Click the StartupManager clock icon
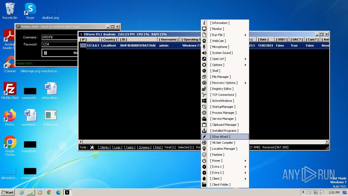This screenshot has height=196, width=348. tap(204, 107)
